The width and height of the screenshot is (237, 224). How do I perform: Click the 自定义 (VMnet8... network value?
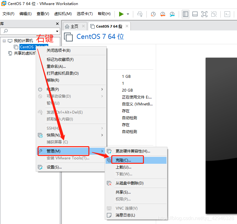pyautogui.click(x=137, y=104)
